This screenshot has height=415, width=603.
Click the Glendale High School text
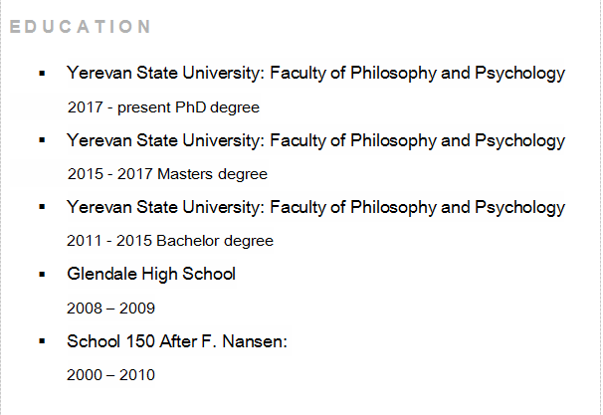(151, 274)
